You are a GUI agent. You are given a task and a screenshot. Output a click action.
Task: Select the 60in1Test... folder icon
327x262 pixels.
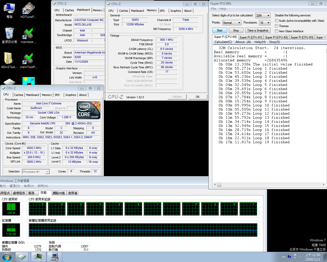pos(9,60)
